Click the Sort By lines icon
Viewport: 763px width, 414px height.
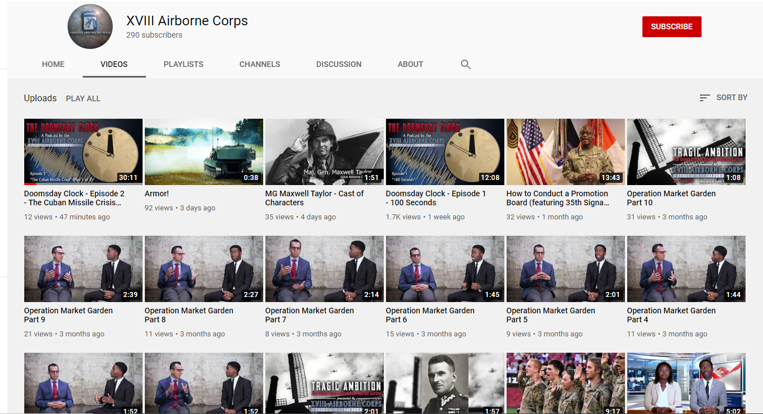[x=704, y=98]
